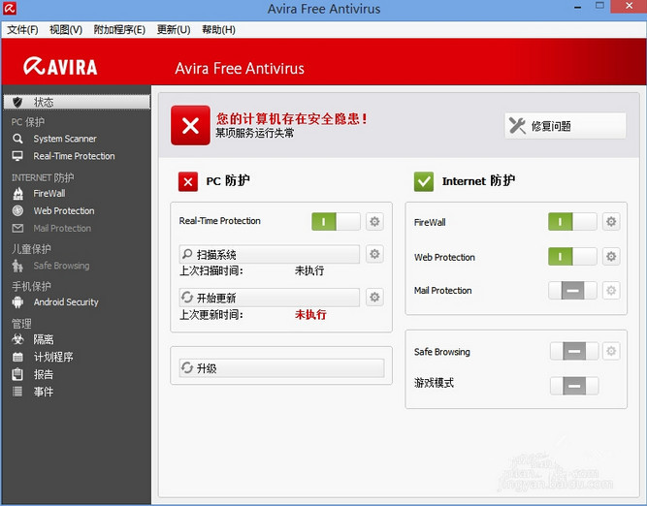Toggle the Real-Time Protection switch
647x506 pixels.
pos(336,222)
